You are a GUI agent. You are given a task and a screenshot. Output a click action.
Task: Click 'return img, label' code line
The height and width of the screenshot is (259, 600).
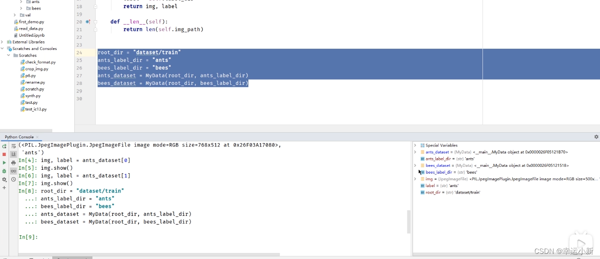[150, 6]
